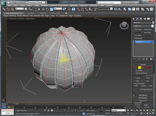Image resolution: width=156 pixels, height=116 pixels.
Task: Toggle the Ignore Backfacing checkbox
Action: [x=135, y=73]
